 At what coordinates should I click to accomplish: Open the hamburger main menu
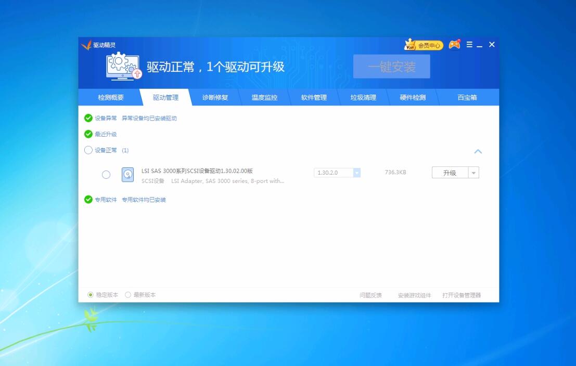click(469, 44)
